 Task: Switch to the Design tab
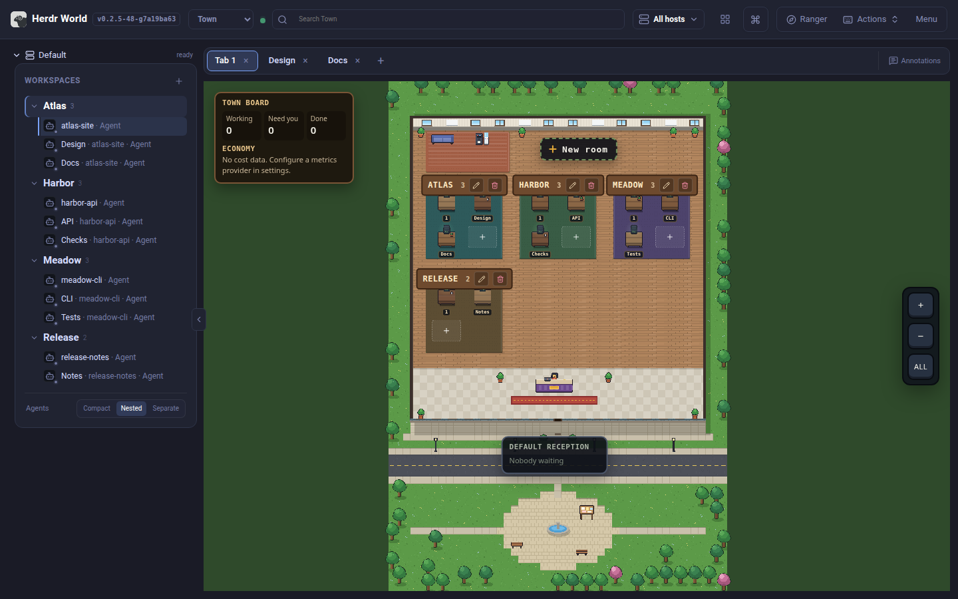(282, 61)
